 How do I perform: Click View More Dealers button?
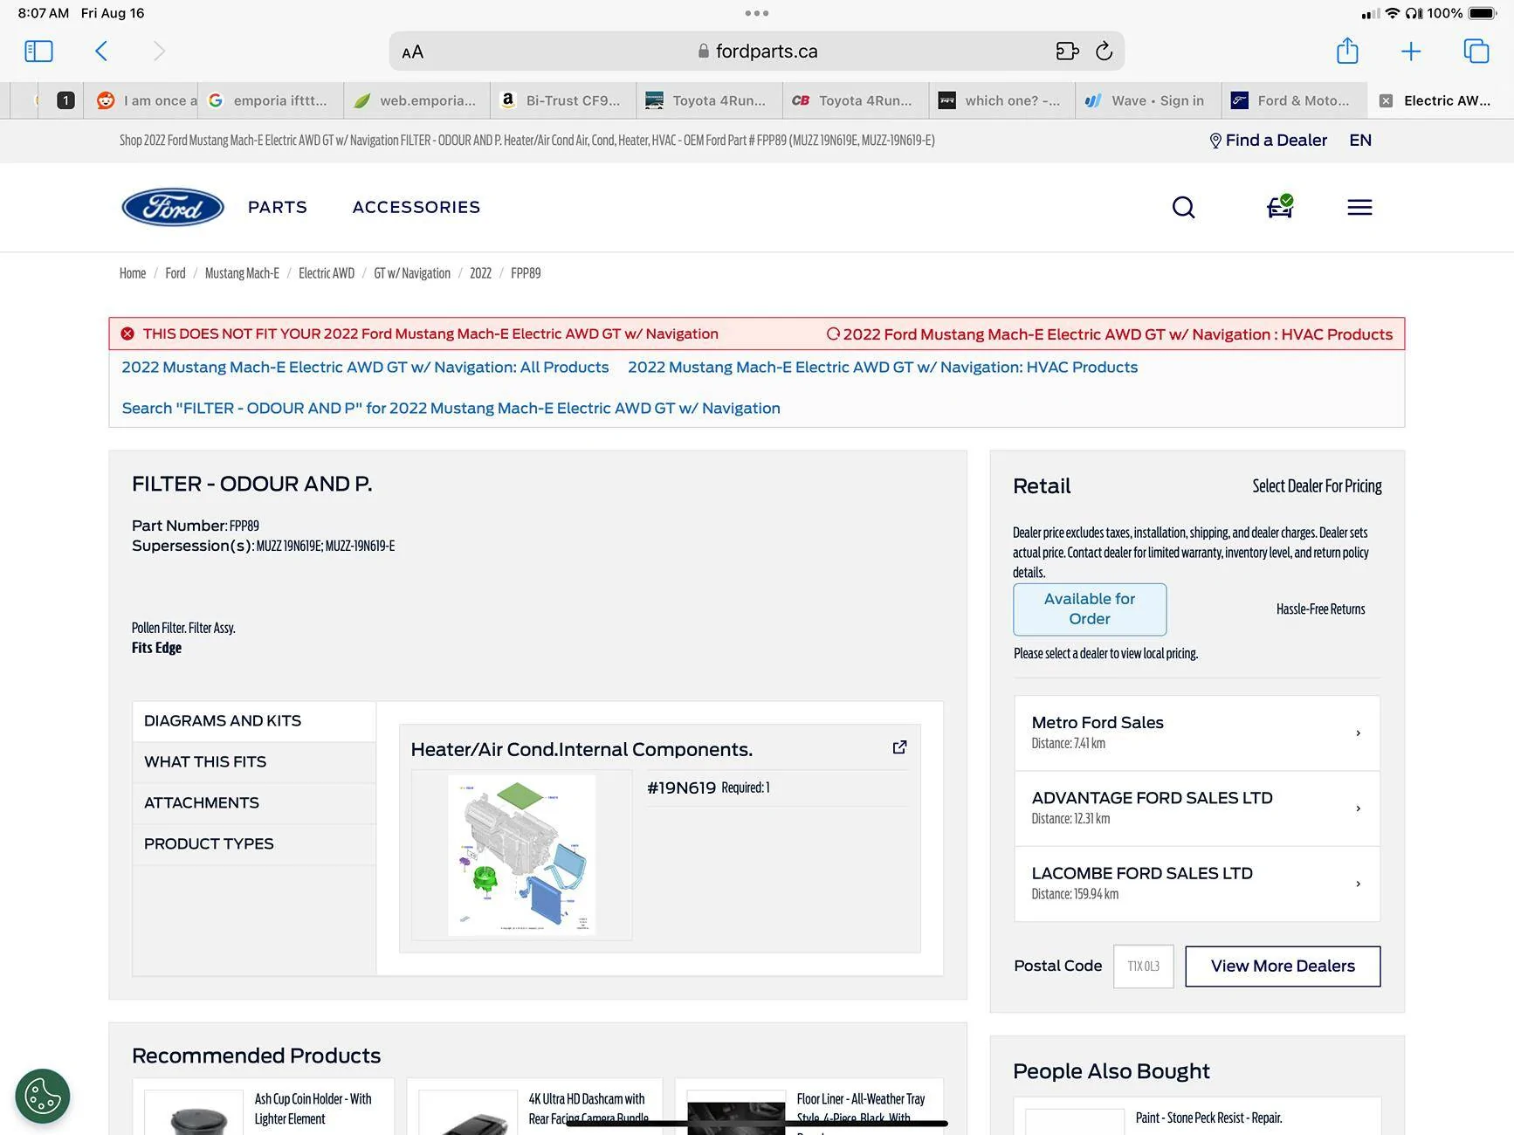1283,966
